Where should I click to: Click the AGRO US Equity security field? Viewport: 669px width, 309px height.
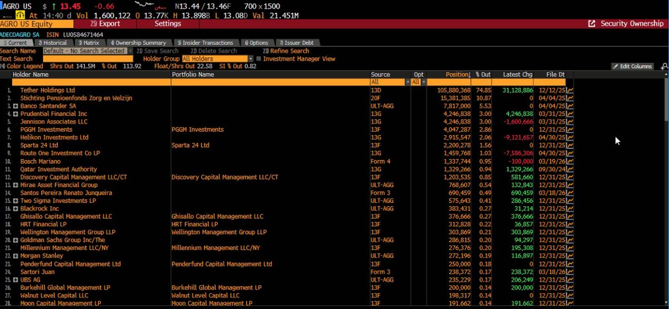(x=37, y=24)
